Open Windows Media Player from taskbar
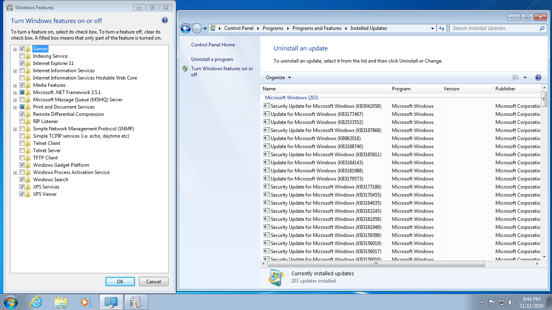552x310 pixels. [85, 302]
